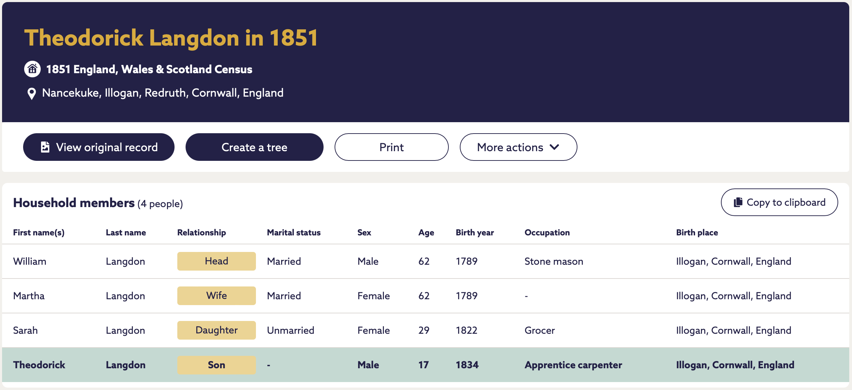This screenshot has width=852, height=390.
Task: Start Create a tree
Action: [x=254, y=147]
